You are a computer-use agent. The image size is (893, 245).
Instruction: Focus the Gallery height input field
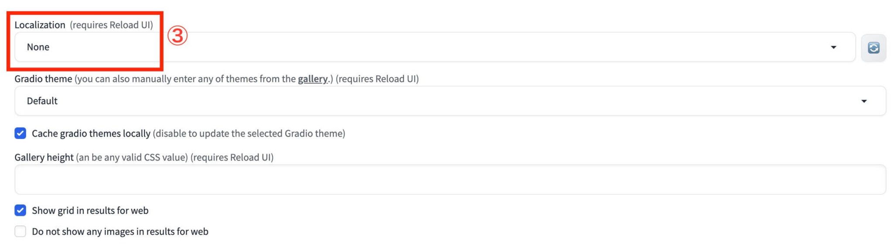pos(450,180)
